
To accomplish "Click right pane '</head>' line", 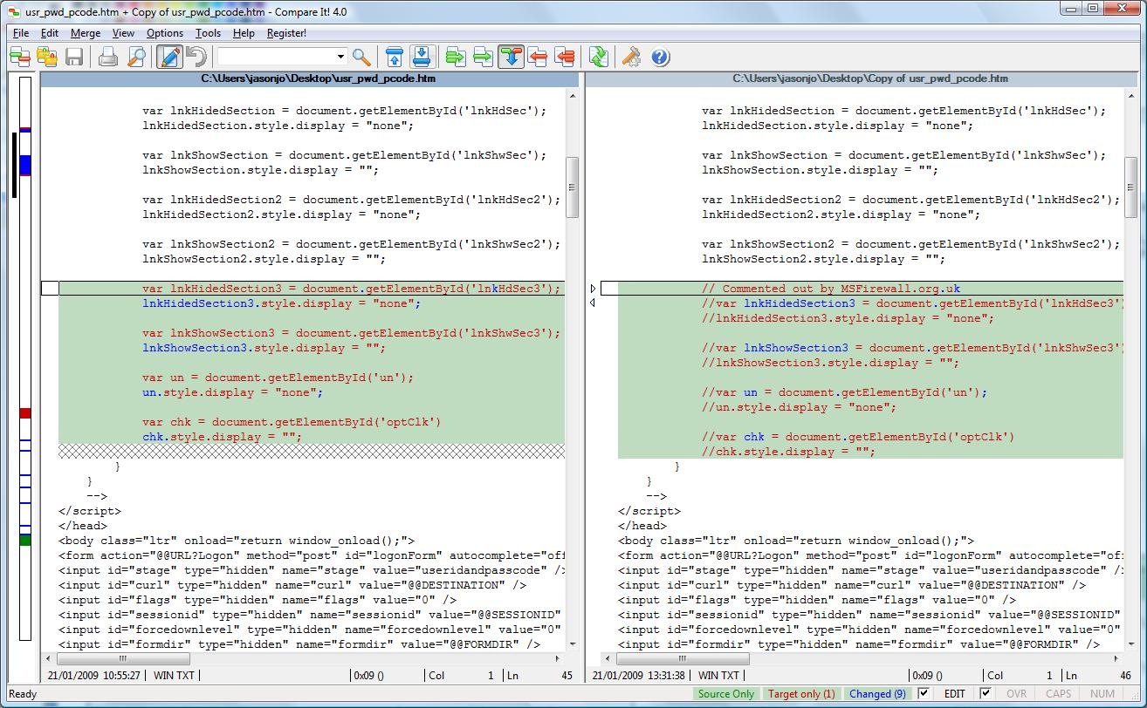I will coord(642,526).
